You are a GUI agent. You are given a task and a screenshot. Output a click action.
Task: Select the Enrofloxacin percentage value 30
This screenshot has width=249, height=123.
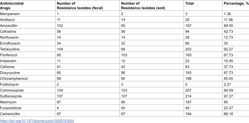coord(226,43)
